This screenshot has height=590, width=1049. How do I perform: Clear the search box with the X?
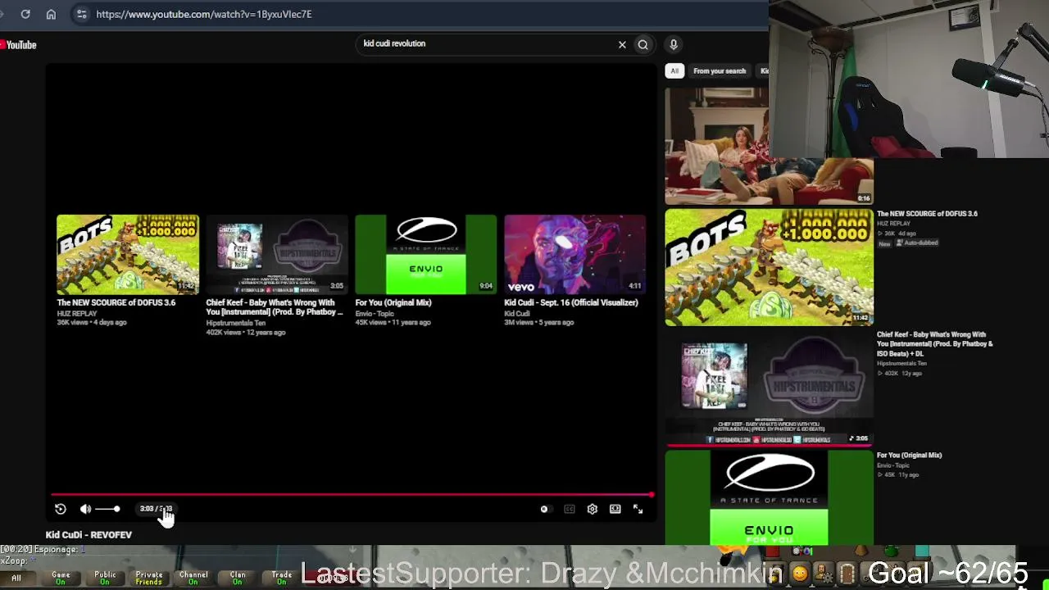point(622,44)
